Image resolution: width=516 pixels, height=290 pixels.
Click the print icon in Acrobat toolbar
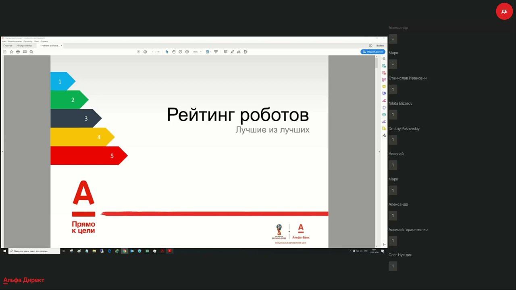tap(18, 52)
